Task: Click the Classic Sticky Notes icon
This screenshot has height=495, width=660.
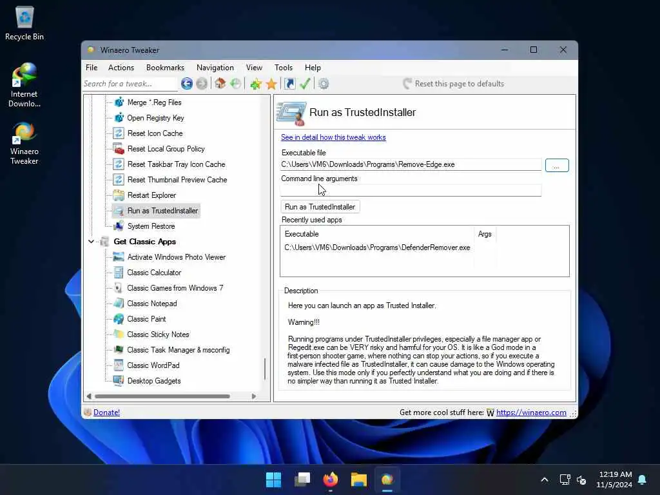Action: coord(119,335)
